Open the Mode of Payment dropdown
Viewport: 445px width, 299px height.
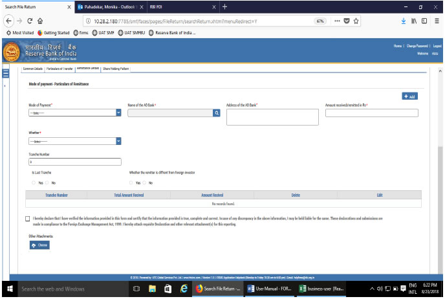click(x=75, y=113)
